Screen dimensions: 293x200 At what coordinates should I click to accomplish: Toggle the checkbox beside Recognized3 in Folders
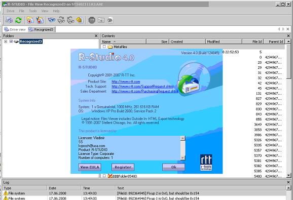click(x=11, y=41)
